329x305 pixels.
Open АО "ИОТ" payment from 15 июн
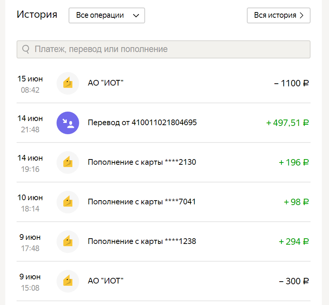(106, 83)
